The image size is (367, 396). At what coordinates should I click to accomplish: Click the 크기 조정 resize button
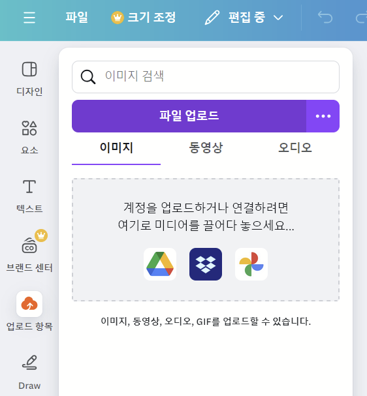pyautogui.click(x=143, y=18)
